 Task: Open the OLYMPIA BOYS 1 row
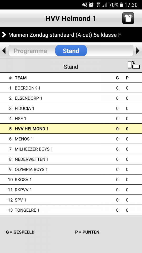(71, 169)
